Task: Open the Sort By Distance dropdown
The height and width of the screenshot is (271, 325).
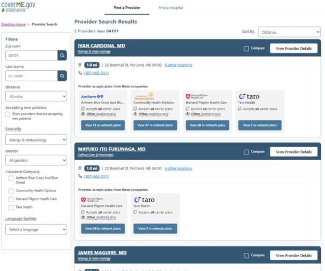Action: pos(289,32)
